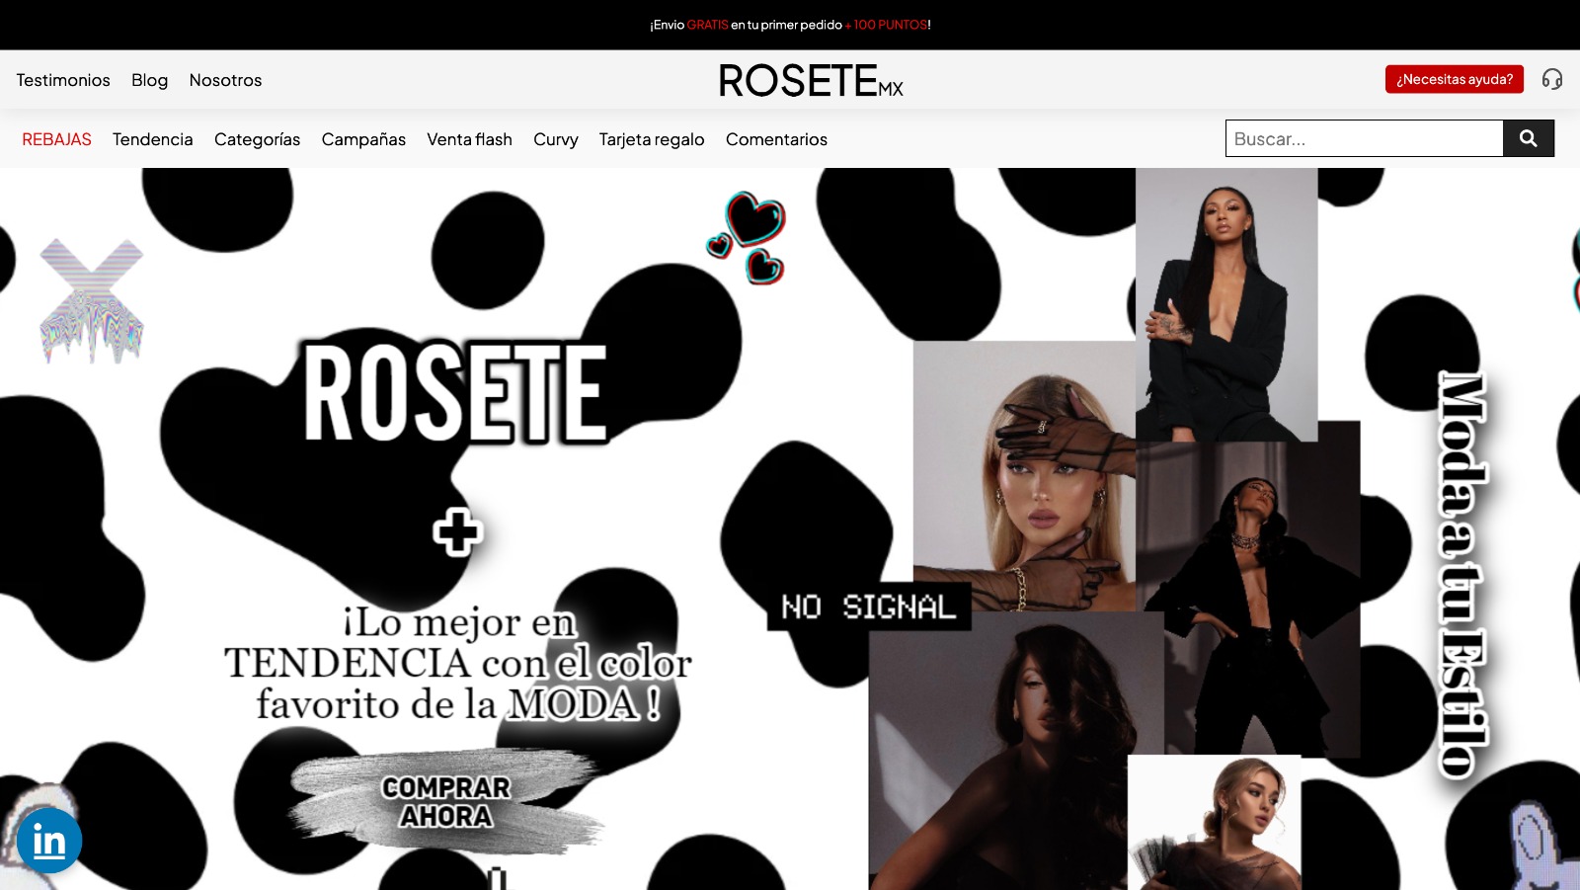Image resolution: width=1580 pixels, height=890 pixels.
Task: Select the Curvy menu item
Action: pyautogui.click(x=556, y=139)
